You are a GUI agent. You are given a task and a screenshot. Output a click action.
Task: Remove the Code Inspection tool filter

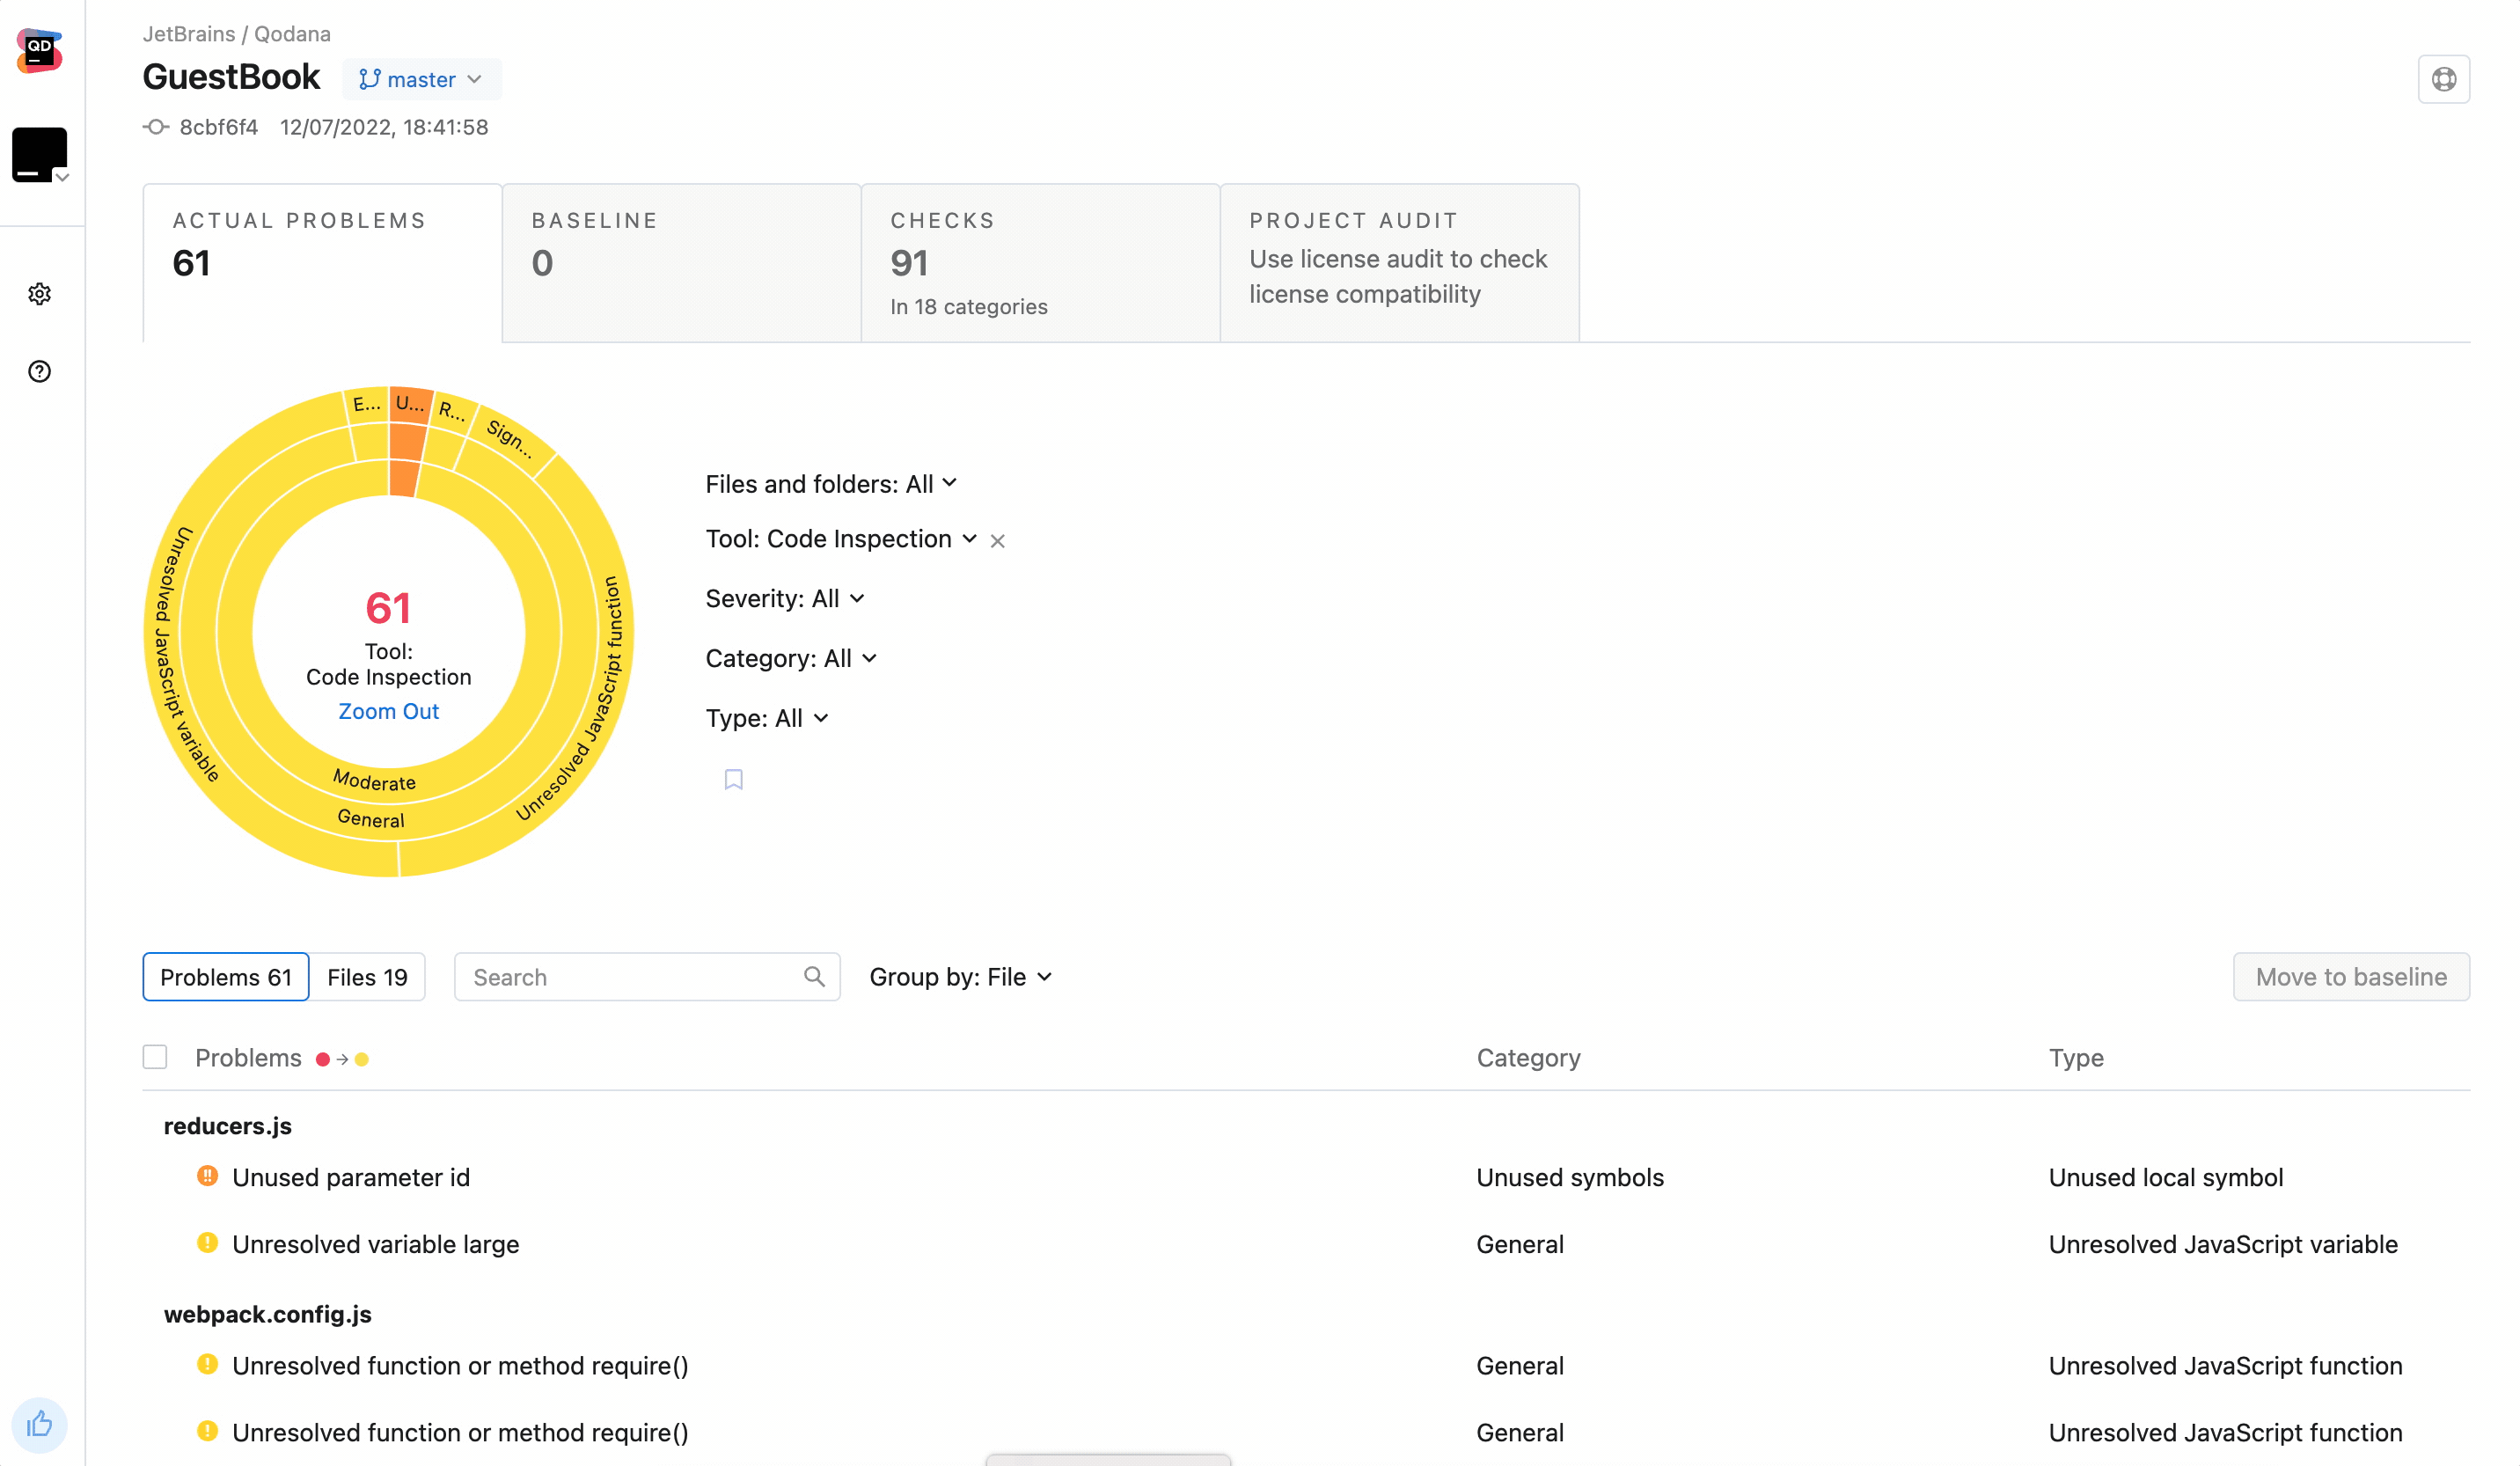(997, 541)
